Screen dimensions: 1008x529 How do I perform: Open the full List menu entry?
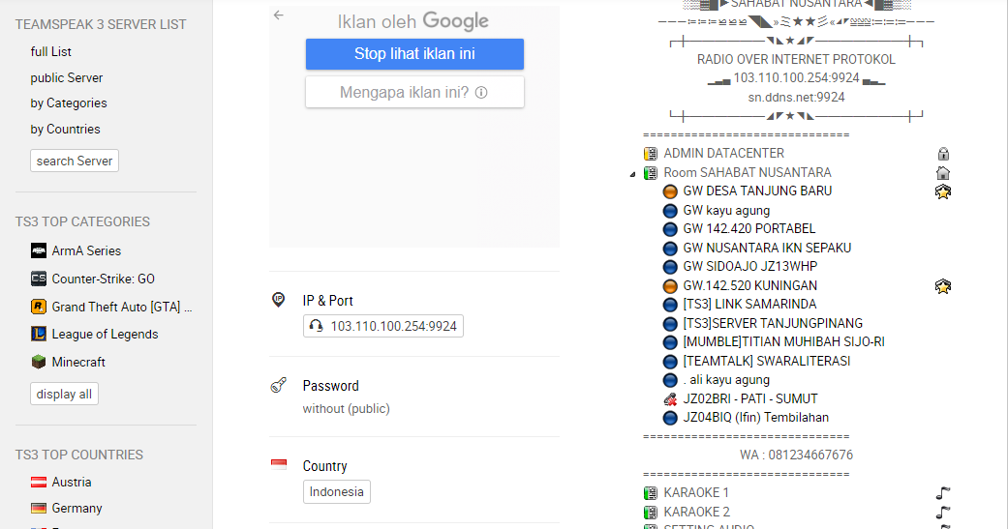point(50,52)
